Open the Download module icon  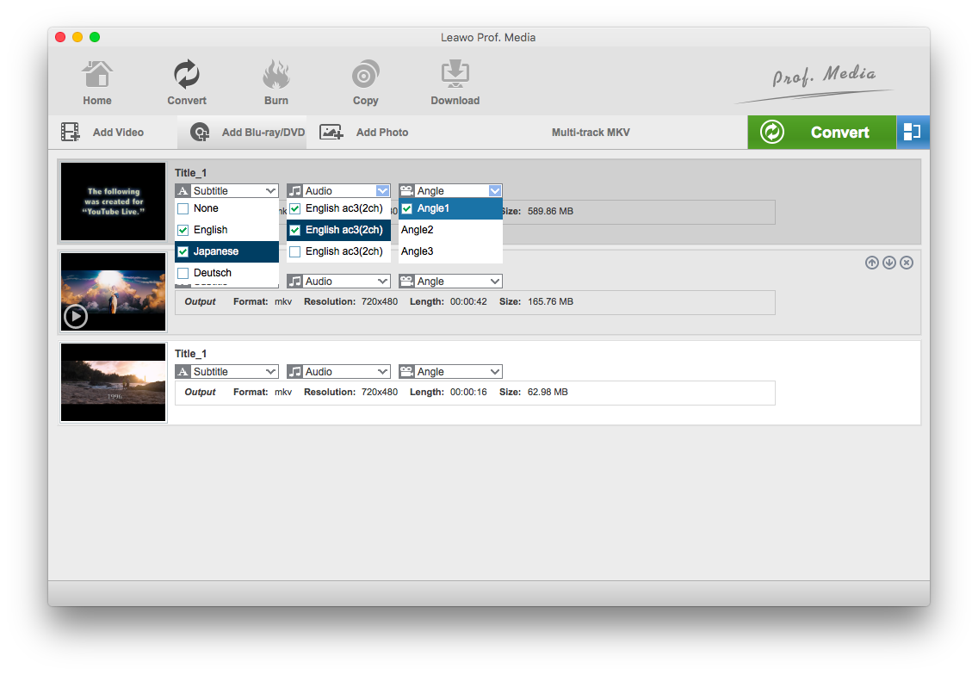[455, 75]
